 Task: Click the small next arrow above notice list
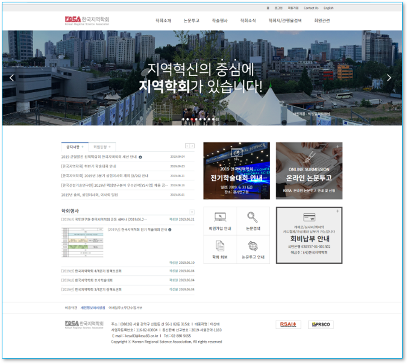click(192, 146)
